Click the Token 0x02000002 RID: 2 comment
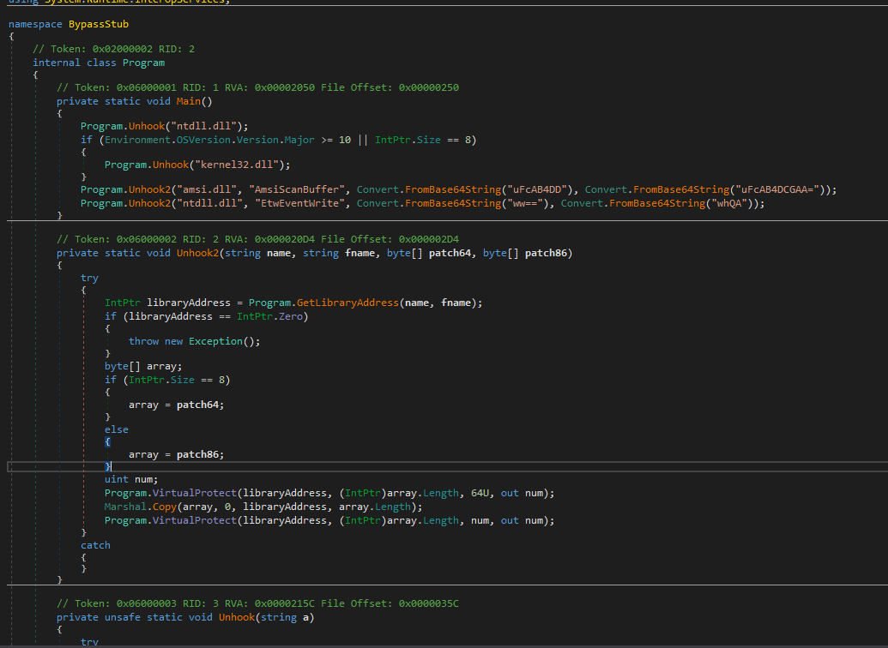Viewport: 888px width, 648px height. point(113,49)
